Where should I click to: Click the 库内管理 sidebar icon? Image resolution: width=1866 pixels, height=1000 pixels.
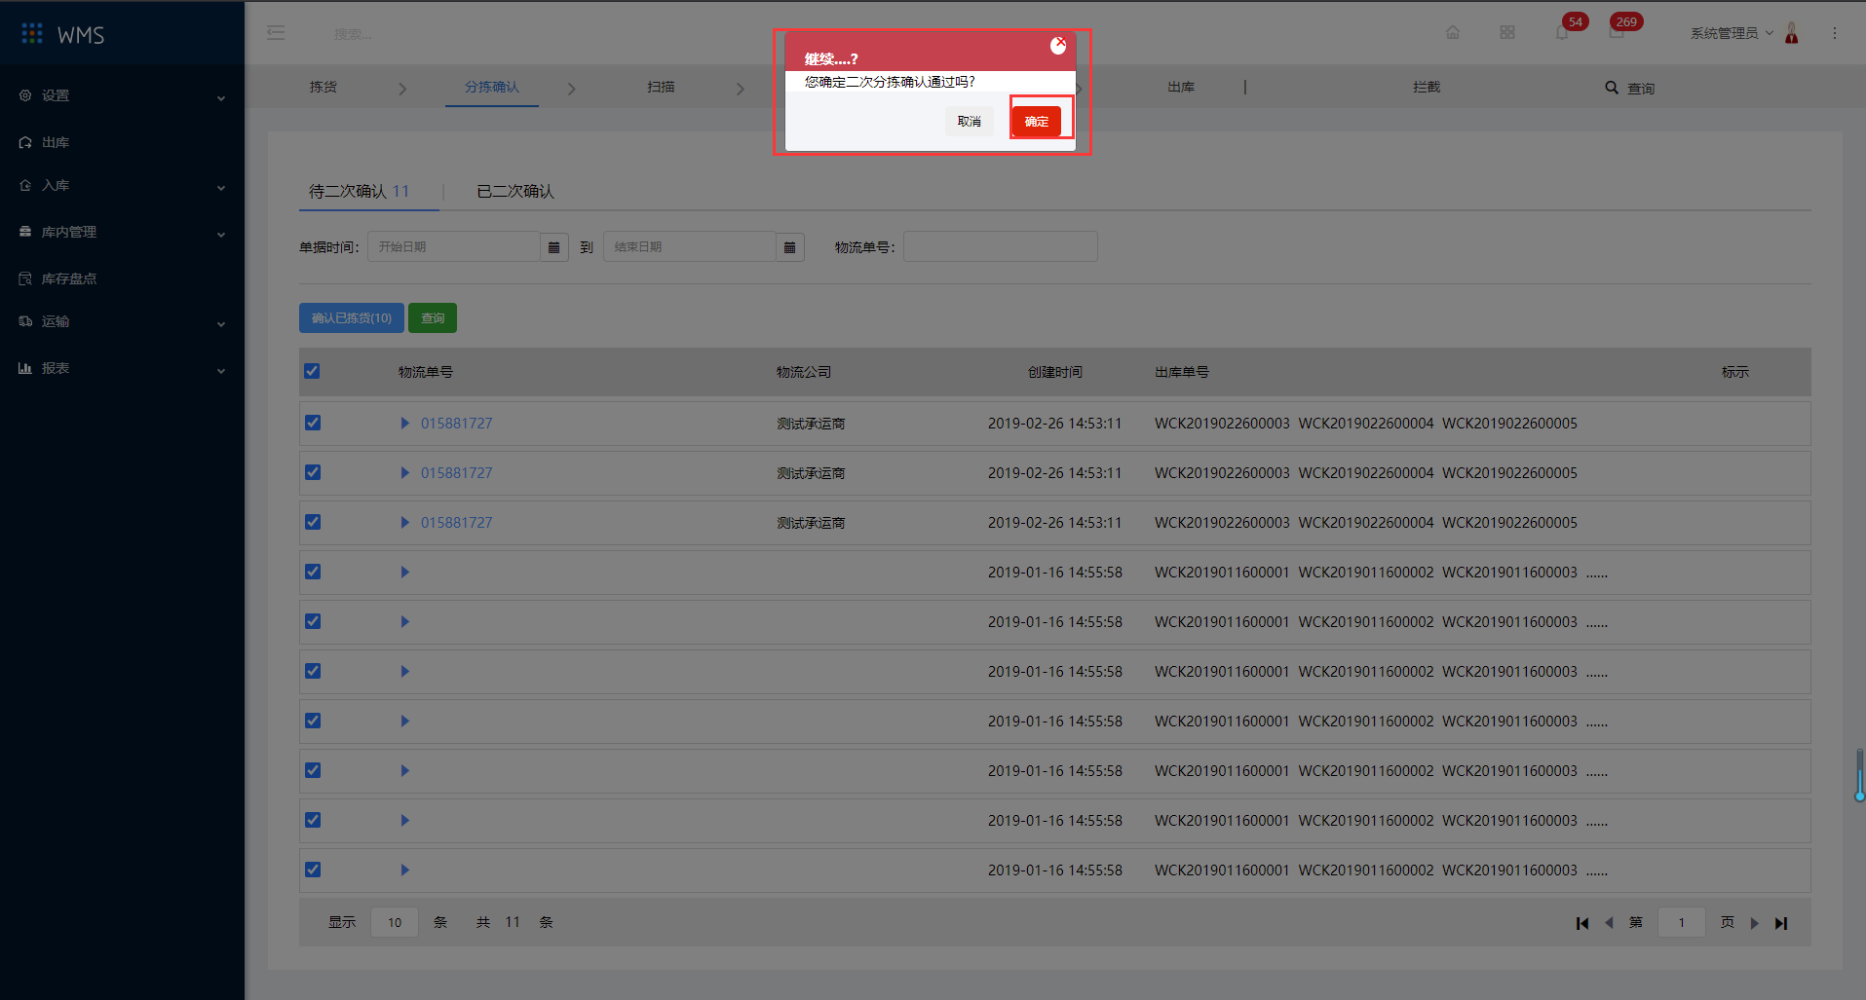25,232
